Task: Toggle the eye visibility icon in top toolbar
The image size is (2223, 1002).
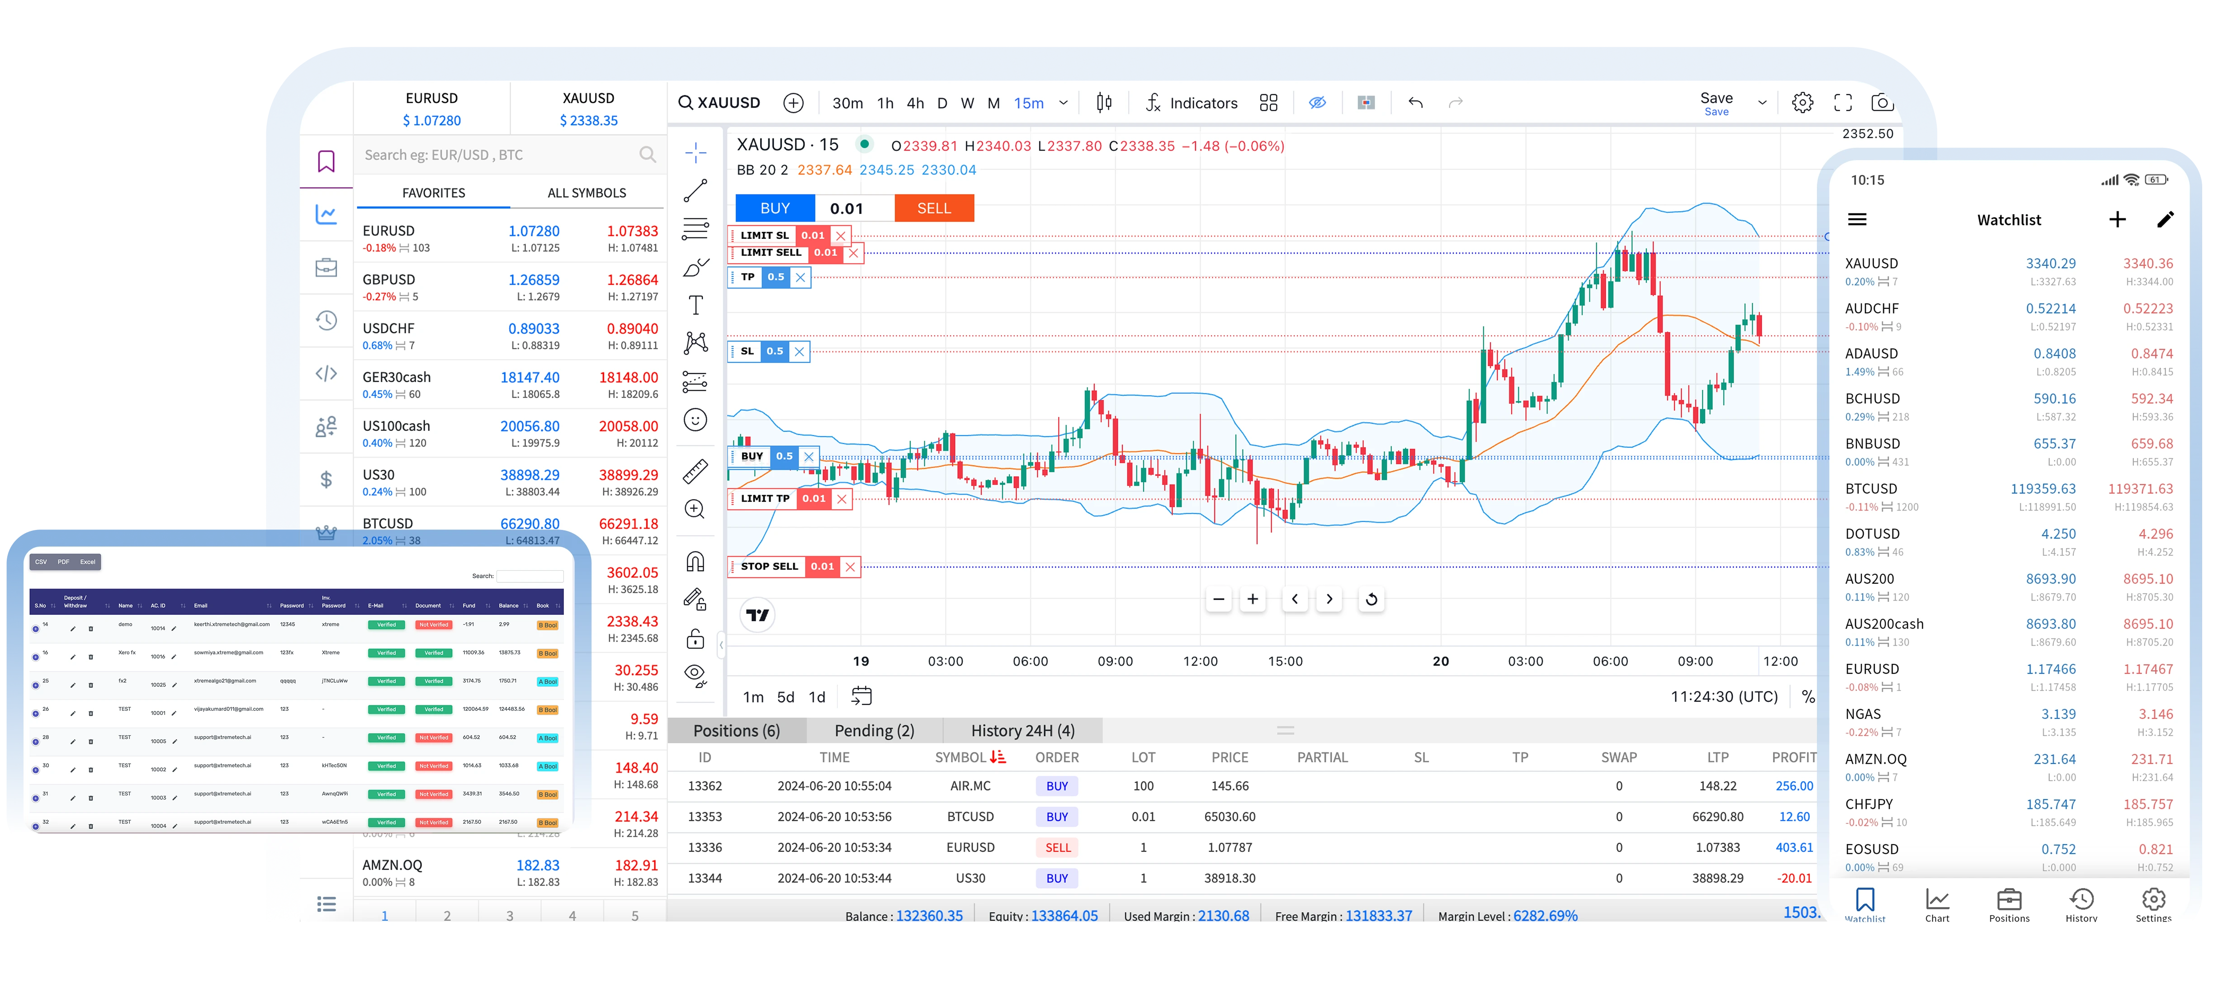Action: tap(1317, 103)
